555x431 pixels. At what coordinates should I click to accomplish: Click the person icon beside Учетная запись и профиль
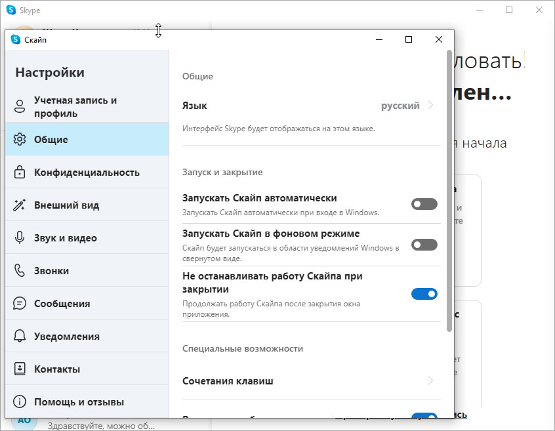click(x=20, y=106)
